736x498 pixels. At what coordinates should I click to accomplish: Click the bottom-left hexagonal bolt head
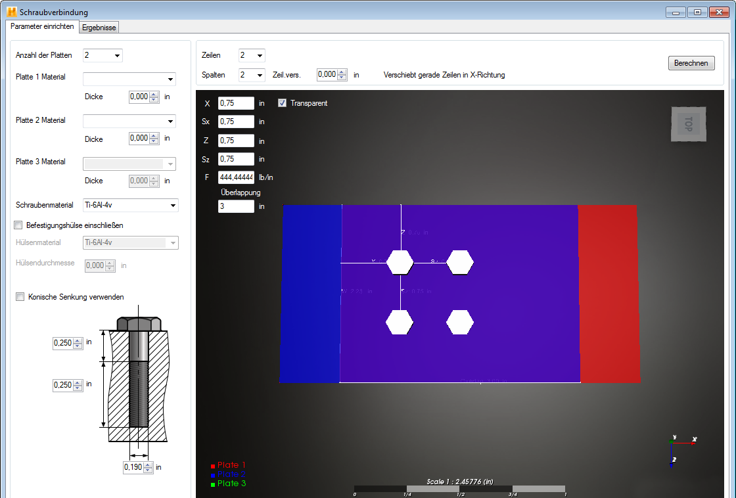400,323
